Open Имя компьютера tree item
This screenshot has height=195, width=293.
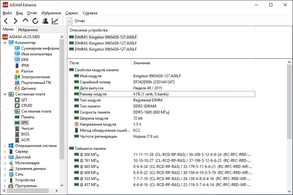tap(37, 54)
